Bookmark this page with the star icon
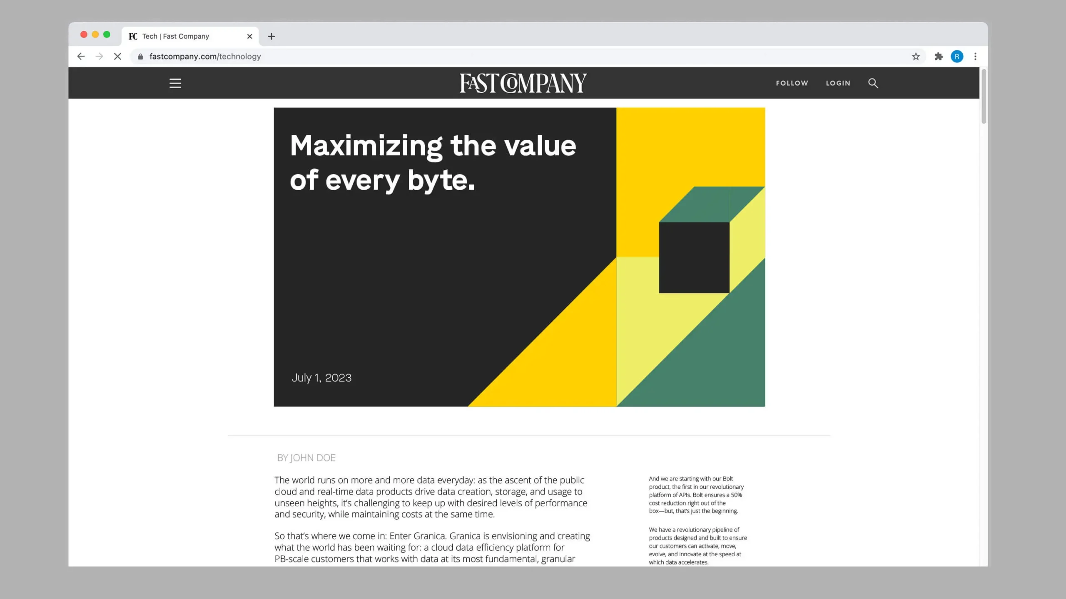The height and width of the screenshot is (599, 1066). 915,57
